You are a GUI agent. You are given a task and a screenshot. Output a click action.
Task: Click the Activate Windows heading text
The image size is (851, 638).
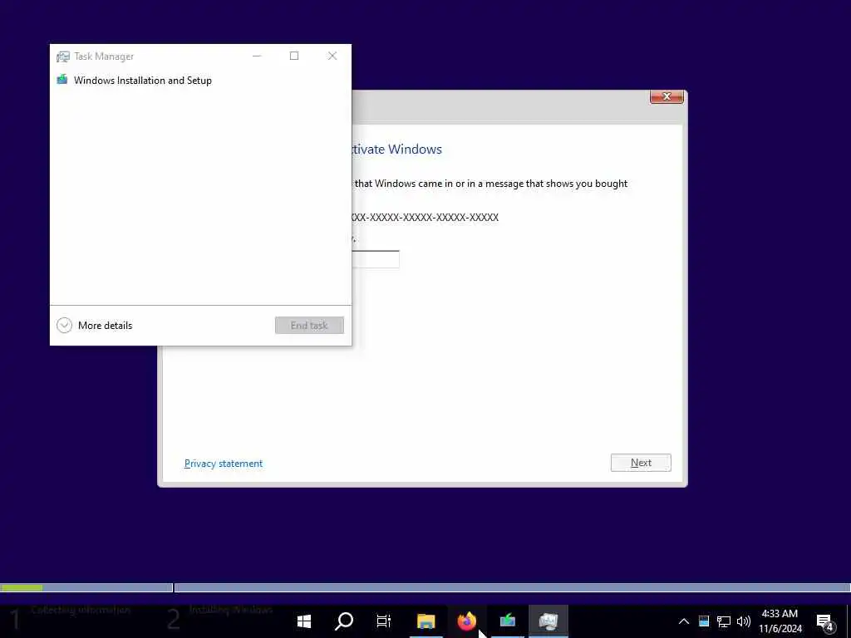tap(396, 150)
